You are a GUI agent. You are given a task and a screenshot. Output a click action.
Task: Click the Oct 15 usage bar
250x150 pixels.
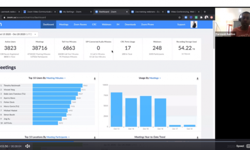(x=146, y=111)
